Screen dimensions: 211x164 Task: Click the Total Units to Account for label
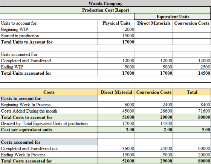point(27,42)
